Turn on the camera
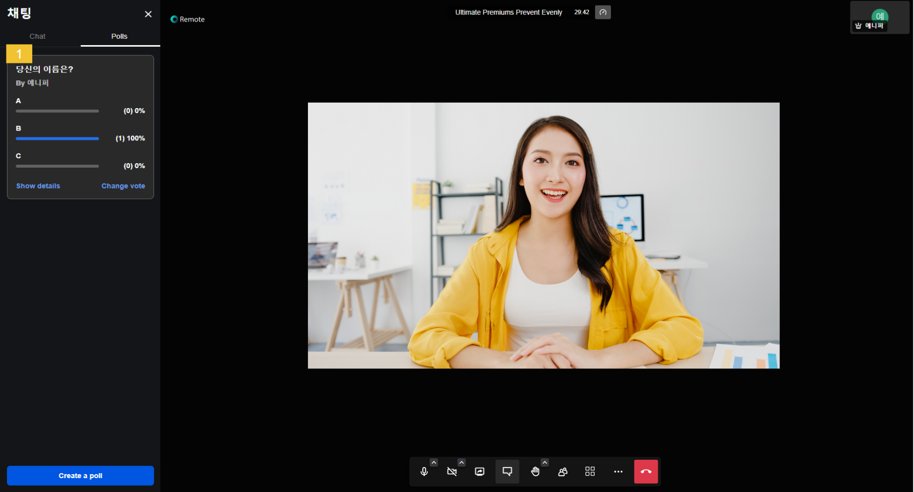Image resolution: width=914 pixels, height=492 pixels. click(452, 472)
